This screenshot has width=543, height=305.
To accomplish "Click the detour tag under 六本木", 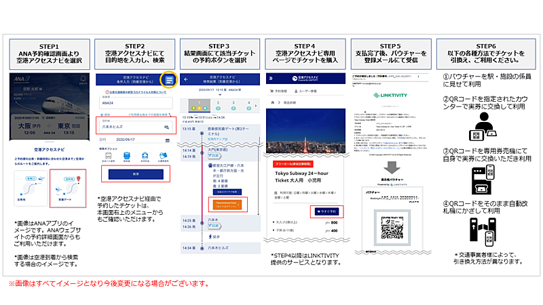I will pyautogui.click(x=214, y=226).
